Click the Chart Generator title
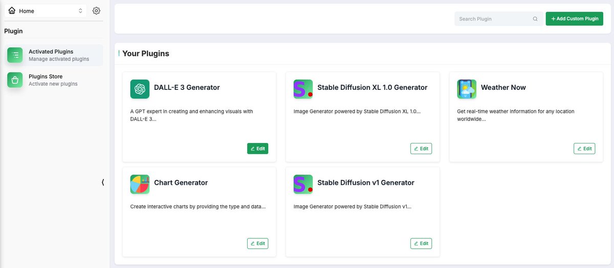Screen dimensions: 614x268 click(x=181, y=182)
